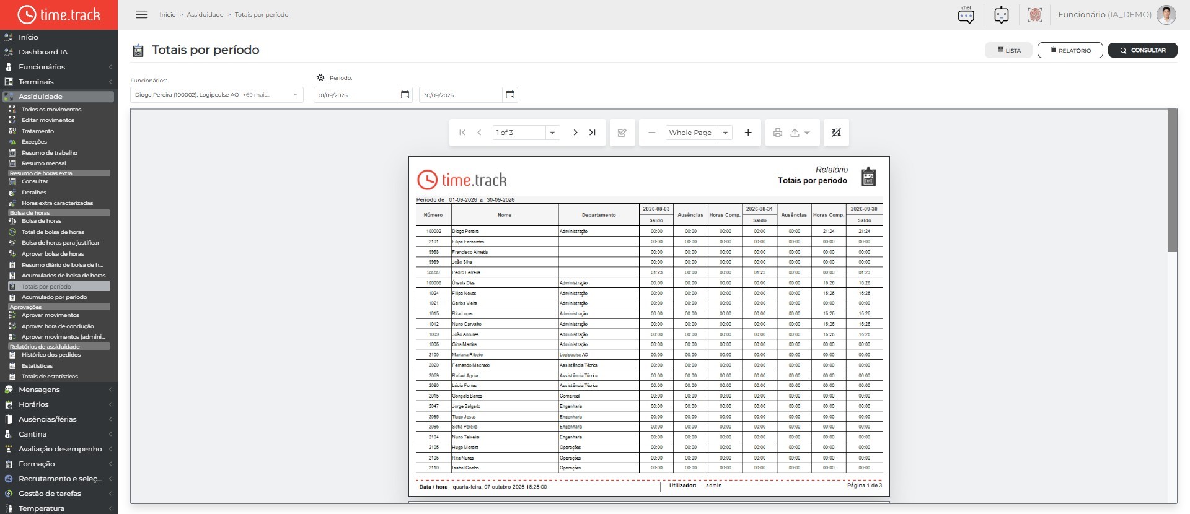The width and height of the screenshot is (1190, 514).
Task: Click the export upload icon
Action: click(795, 133)
